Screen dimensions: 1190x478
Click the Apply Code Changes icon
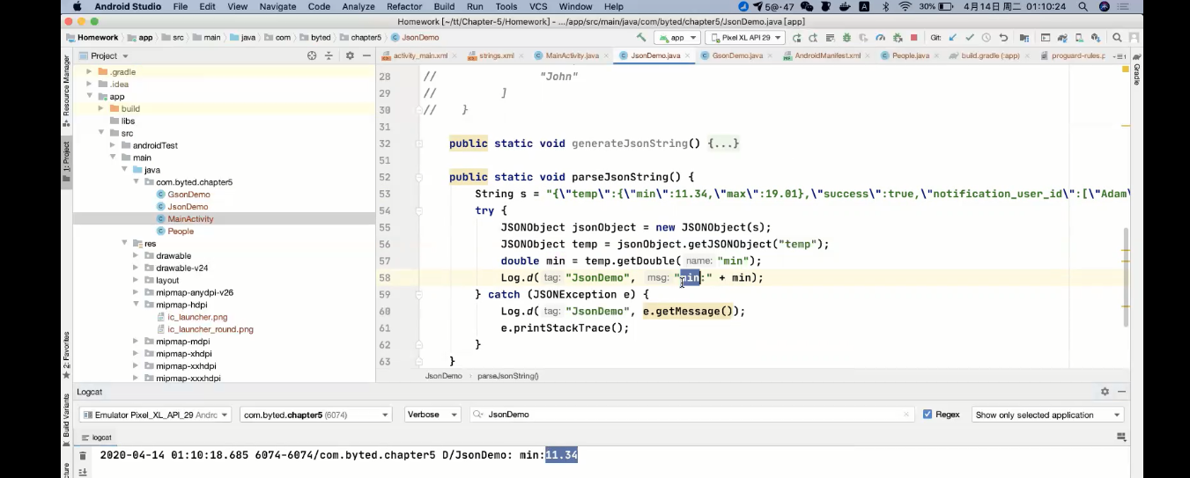[x=830, y=38]
